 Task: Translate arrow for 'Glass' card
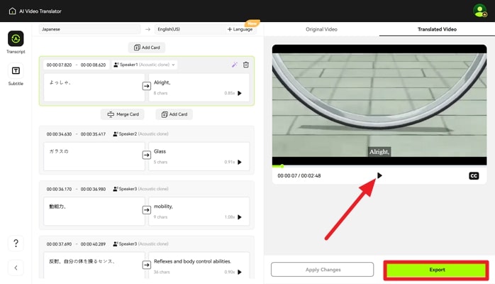[147, 155]
